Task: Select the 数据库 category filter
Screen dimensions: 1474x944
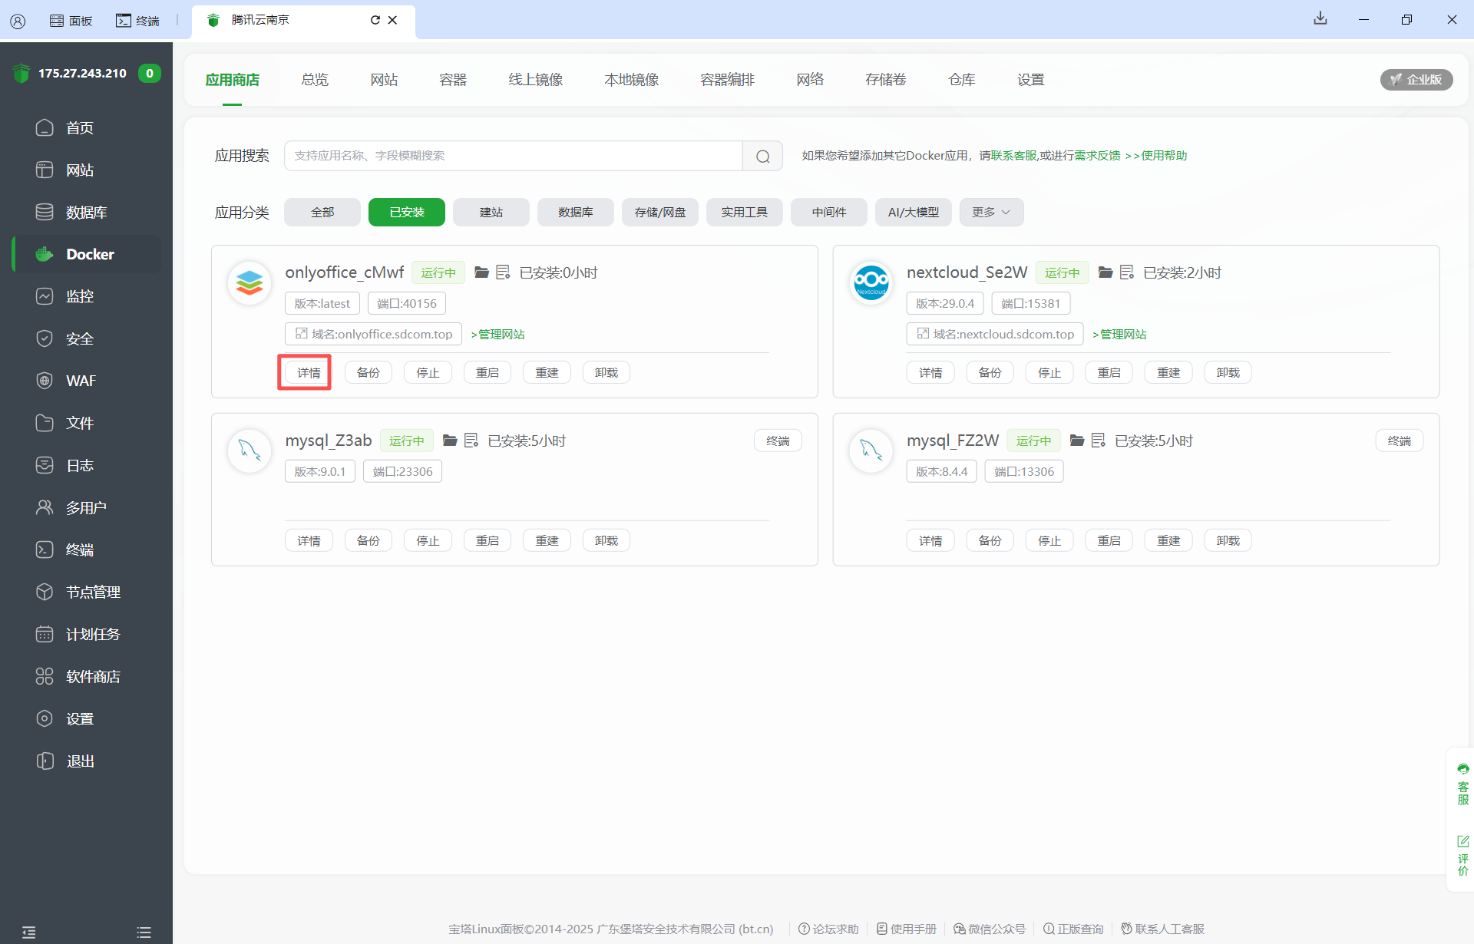Action: [575, 212]
